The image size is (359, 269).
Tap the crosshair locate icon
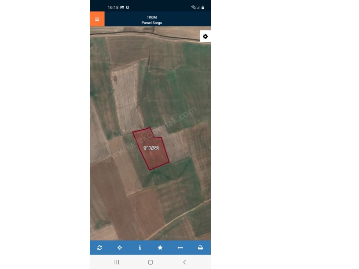click(x=120, y=247)
